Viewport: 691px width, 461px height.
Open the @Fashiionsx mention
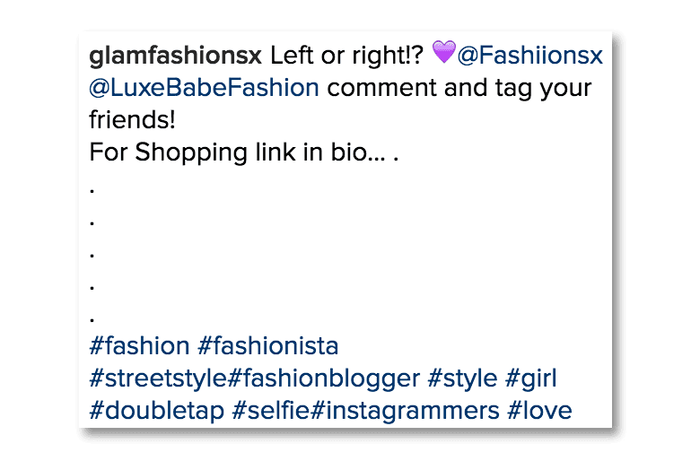[x=530, y=56]
